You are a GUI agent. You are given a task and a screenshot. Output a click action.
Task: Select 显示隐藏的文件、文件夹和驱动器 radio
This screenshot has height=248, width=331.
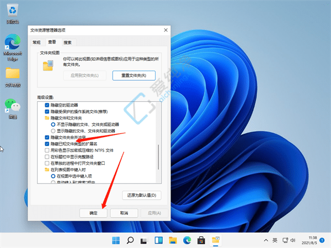click(53, 131)
